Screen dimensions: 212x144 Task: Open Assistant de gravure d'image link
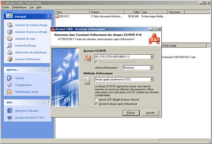click(x=31, y=32)
